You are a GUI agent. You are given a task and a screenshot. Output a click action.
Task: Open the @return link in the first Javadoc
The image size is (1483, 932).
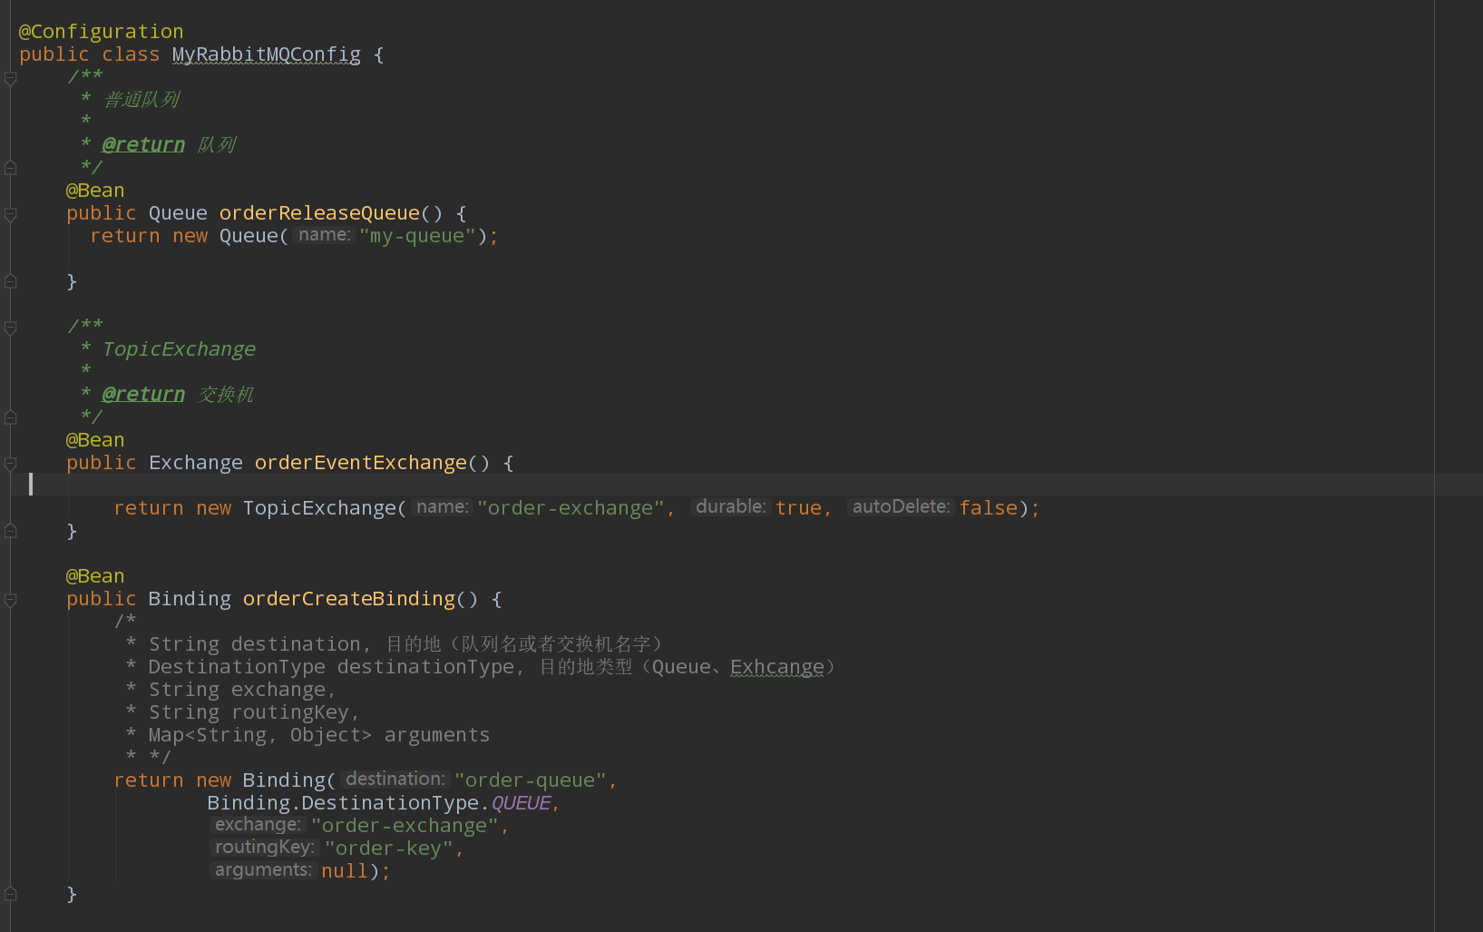[142, 143]
